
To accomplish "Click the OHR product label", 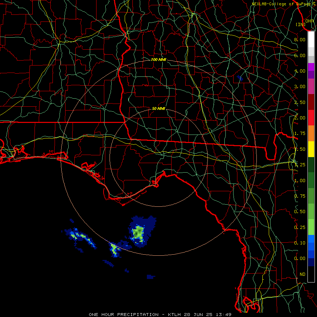I will [x=310, y=21].
